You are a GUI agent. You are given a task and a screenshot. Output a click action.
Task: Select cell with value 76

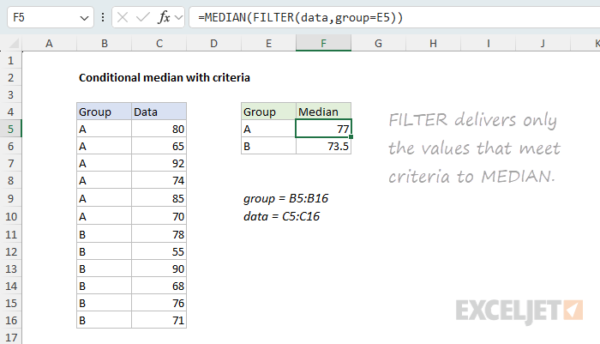point(159,303)
